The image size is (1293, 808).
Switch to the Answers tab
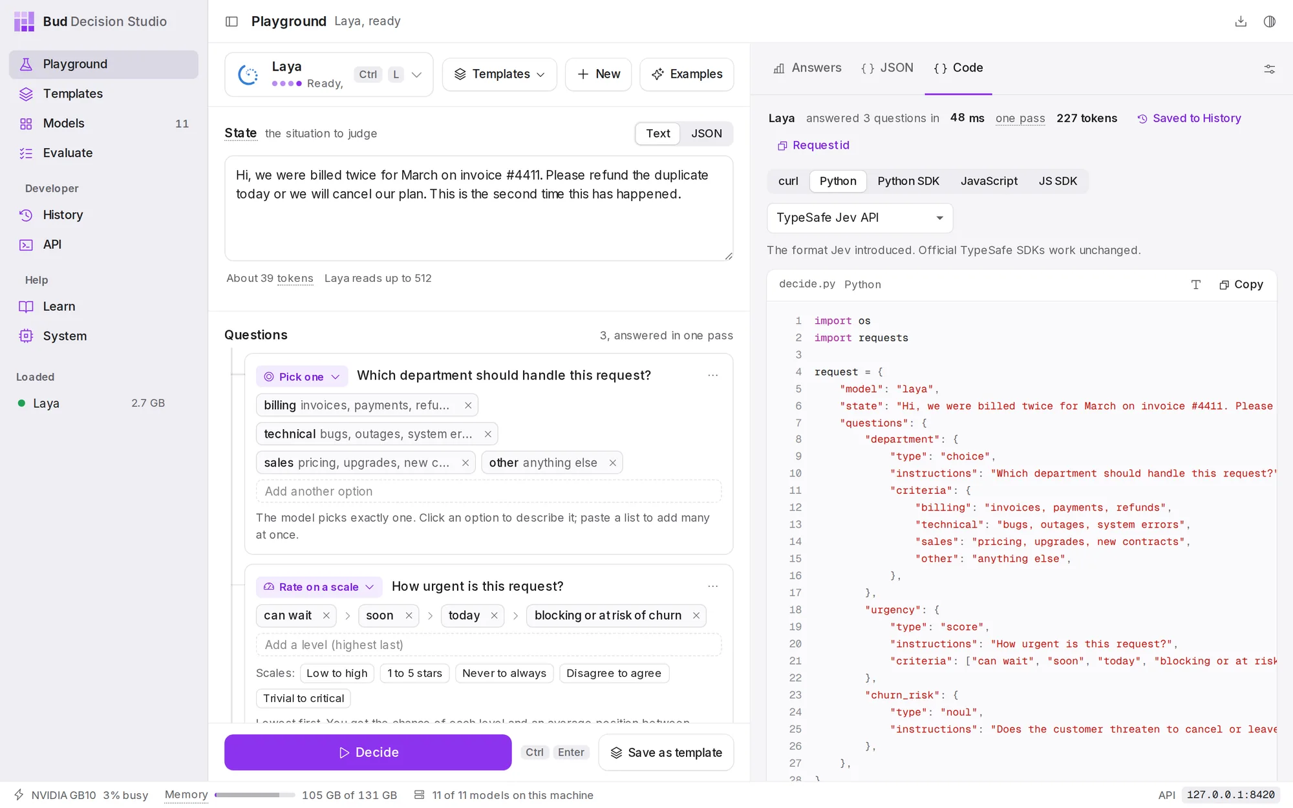coord(808,69)
